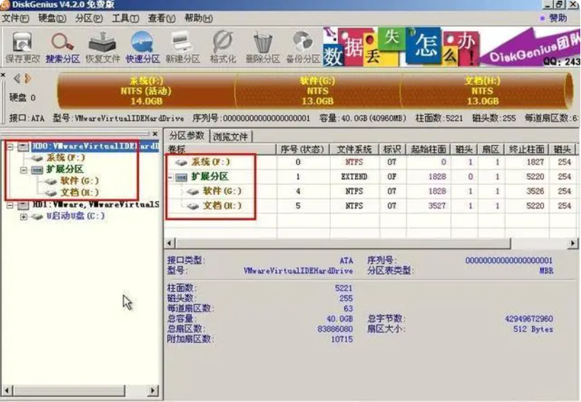This screenshot has height=402, width=581.
Task: Click the 文件系统 column header
Action: (x=354, y=149)
